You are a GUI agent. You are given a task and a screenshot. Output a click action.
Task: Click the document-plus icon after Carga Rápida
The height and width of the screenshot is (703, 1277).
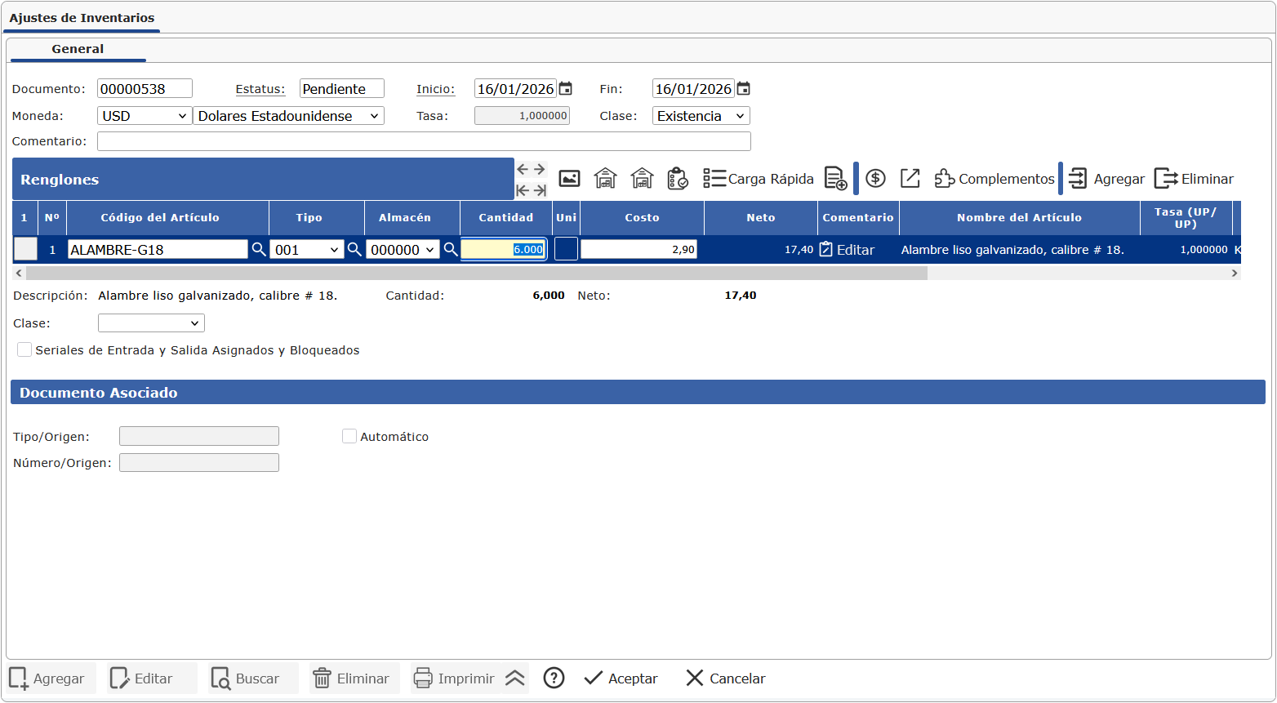click(835, 179)
